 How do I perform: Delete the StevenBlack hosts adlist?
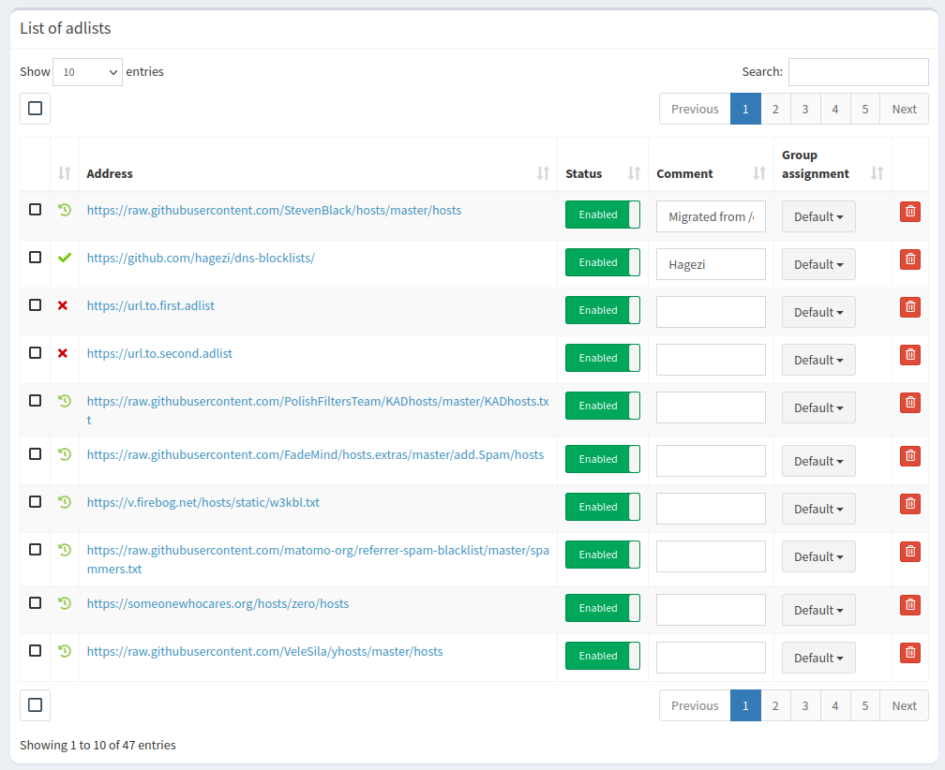[909, 212]
